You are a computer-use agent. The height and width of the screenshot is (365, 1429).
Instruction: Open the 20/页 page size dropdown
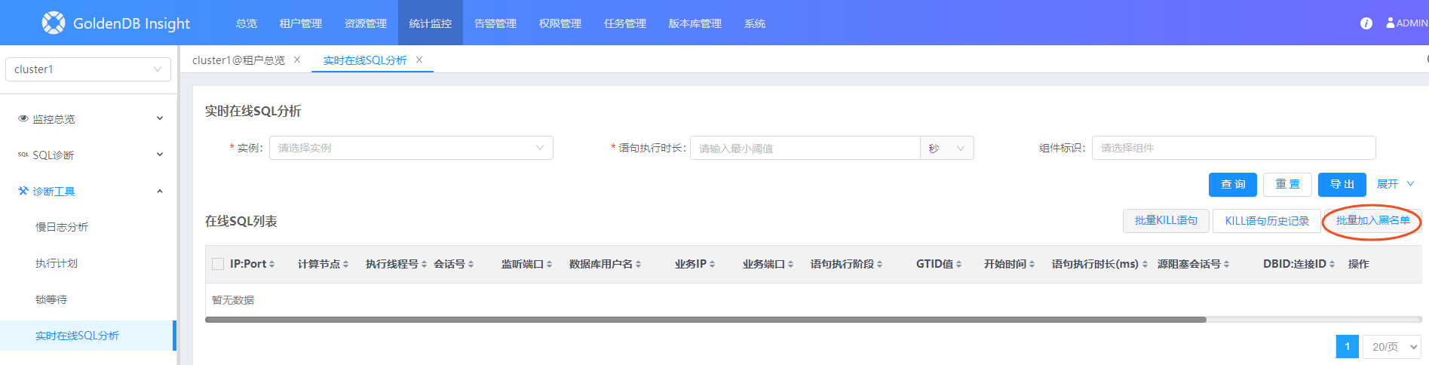pyautogui.click(x=1391, y=347)
